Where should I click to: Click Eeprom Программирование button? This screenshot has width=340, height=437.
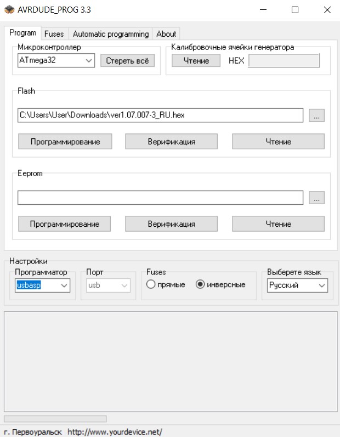pyautogui.click(x=65, y=224)
